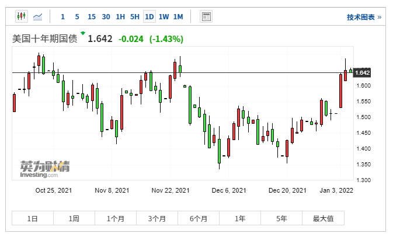Select the candlestick chart type icon

coord(21,17)
